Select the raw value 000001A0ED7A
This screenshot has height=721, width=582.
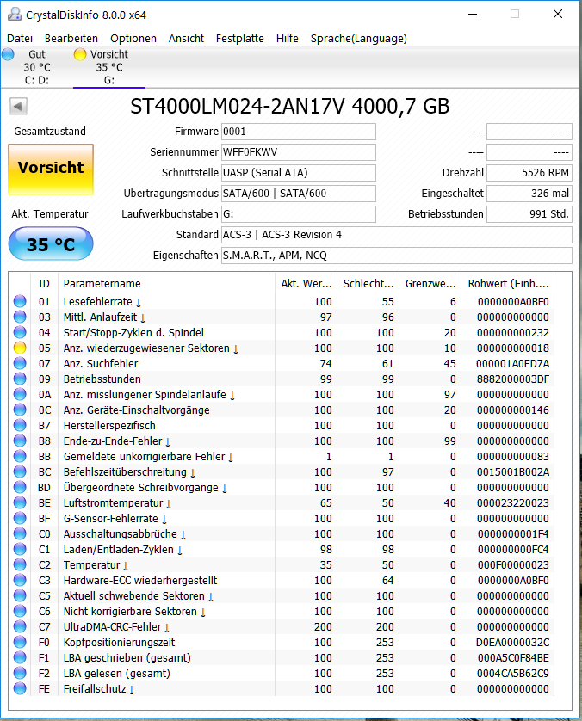point(512,364)
